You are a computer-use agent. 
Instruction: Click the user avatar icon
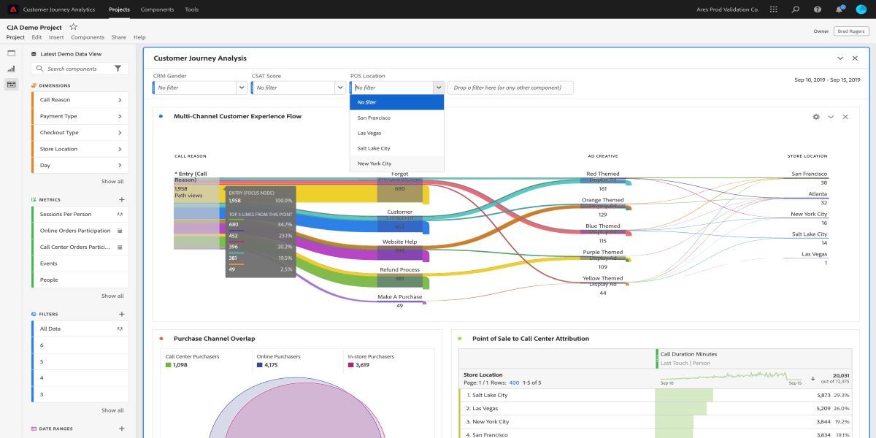pos(861,9)
